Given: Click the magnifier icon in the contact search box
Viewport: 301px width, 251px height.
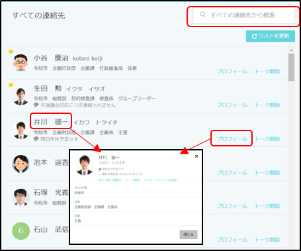Looking at the screenshot, I should point(203,15).
